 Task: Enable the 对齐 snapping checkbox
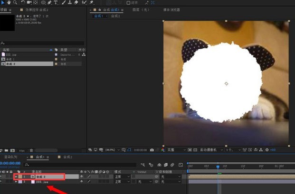pyautogui.click(x=128, y=2)
